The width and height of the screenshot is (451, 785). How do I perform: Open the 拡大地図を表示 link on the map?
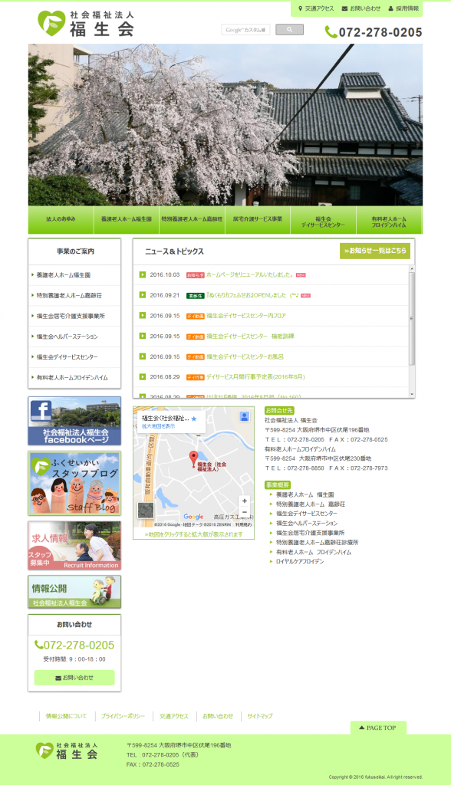tap(158, 426)
